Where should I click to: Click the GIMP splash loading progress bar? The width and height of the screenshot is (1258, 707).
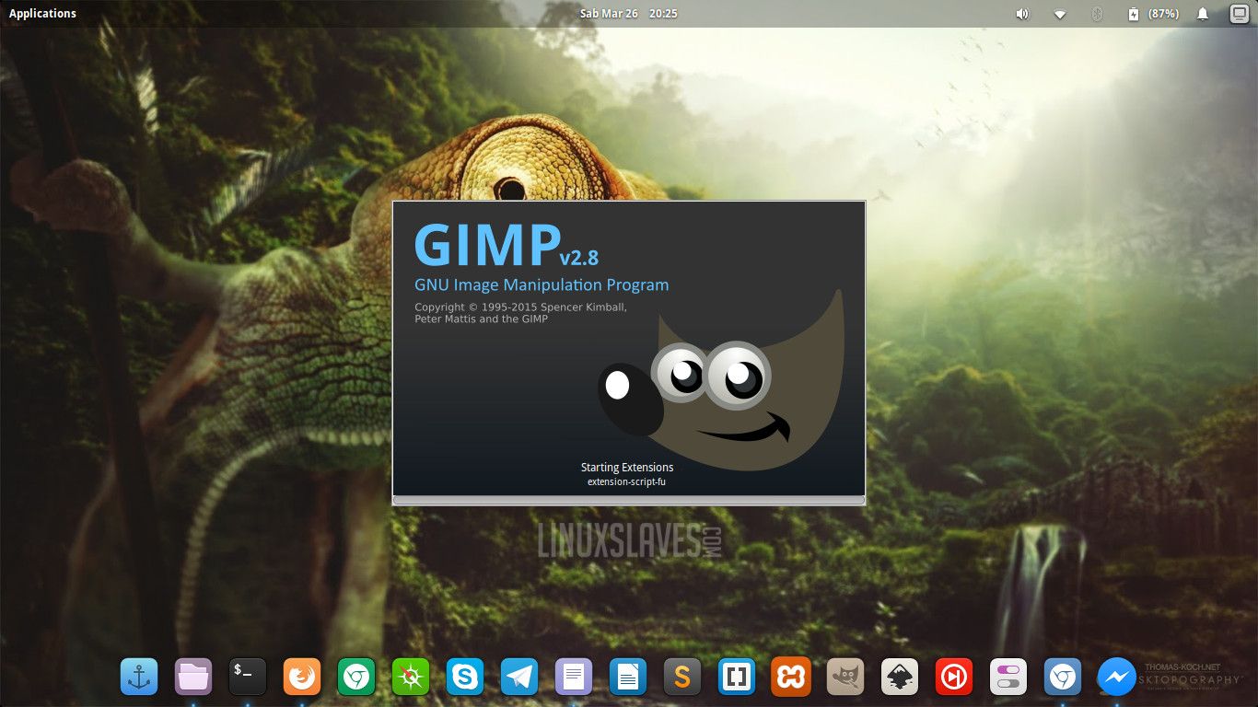[628, 500]
